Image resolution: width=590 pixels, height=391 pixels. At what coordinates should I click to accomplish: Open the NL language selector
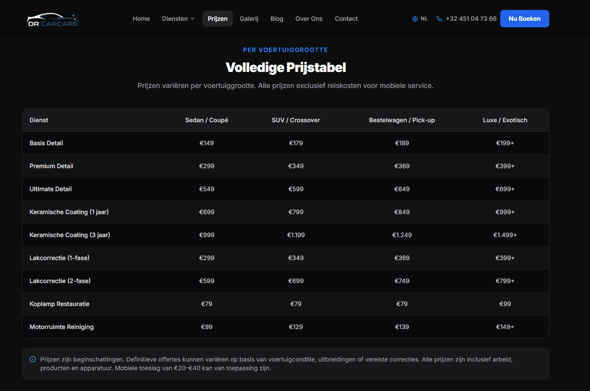[x=420, y=19]
